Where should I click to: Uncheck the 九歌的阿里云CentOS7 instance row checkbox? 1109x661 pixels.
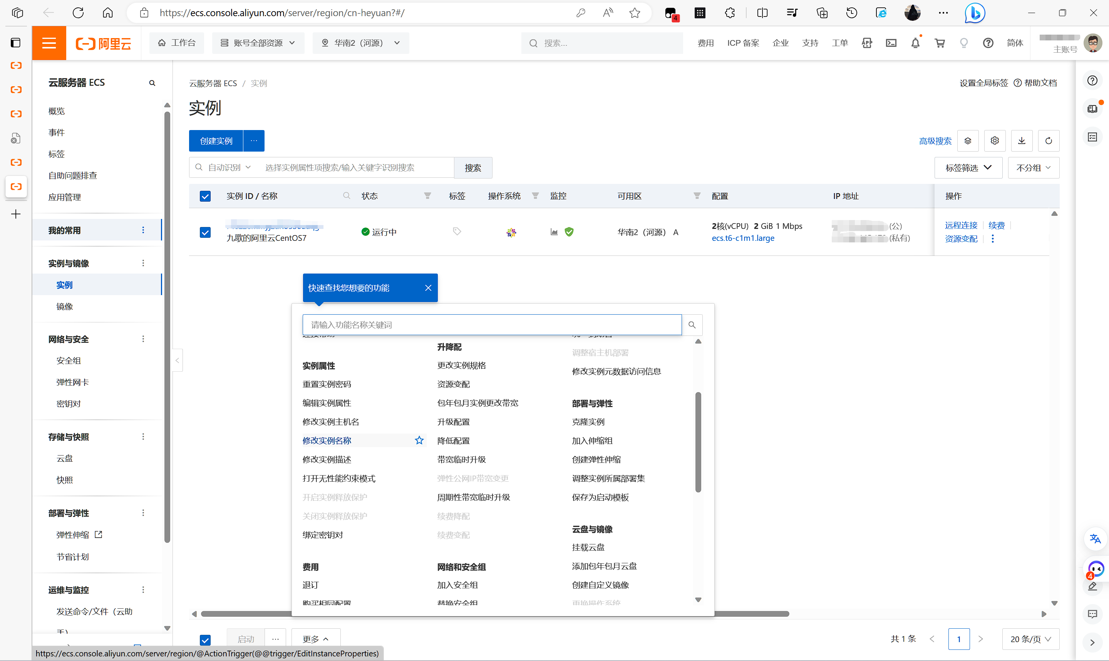coord(205,232)
